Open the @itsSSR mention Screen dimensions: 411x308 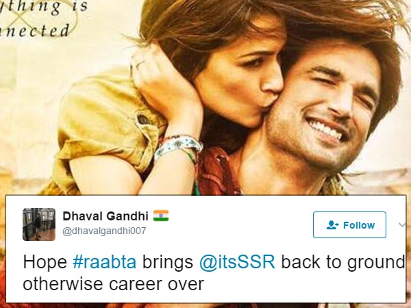237,262
